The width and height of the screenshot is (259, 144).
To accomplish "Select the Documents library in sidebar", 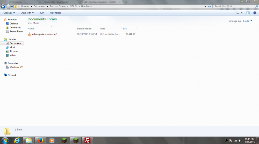I will tap(15, 43).
